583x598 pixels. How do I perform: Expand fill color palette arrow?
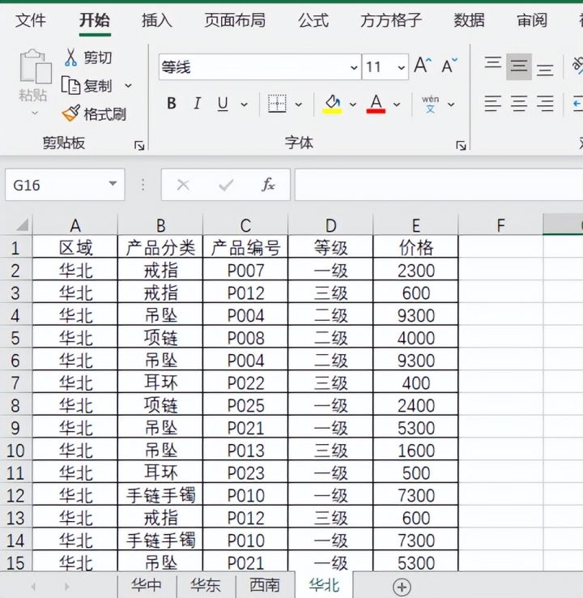tap(353, 104)
